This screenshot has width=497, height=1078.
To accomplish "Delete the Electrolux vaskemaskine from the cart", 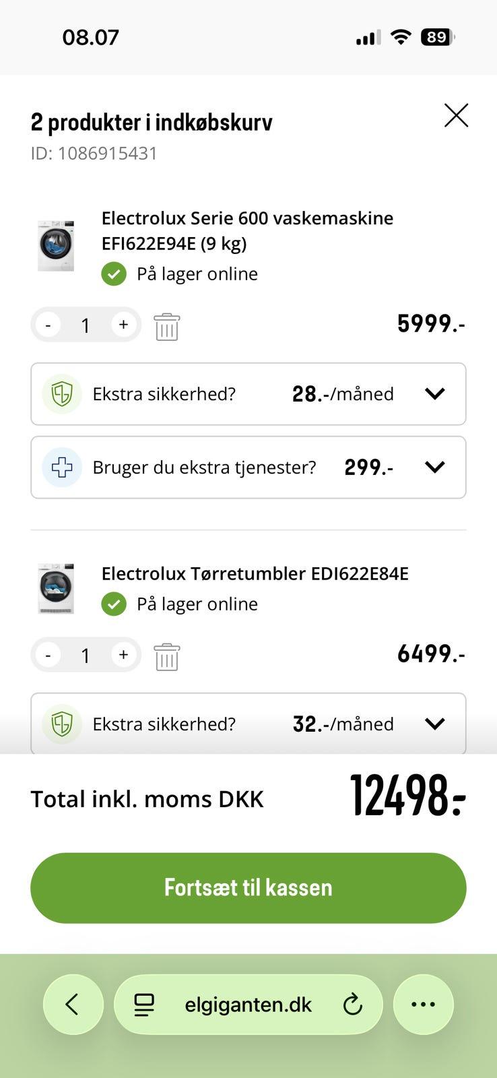I will pos(166,327).
